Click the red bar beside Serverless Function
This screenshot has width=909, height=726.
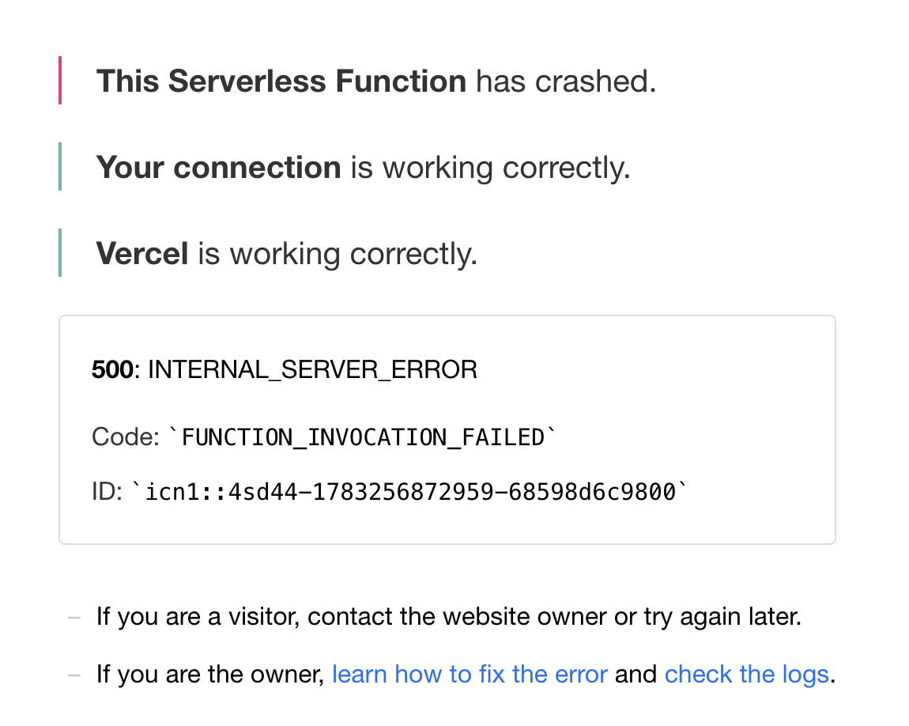[x=60, y=80]
